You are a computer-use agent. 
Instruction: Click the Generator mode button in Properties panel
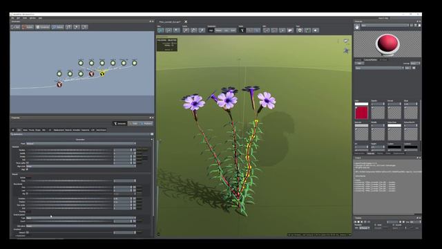click(119, 123)
